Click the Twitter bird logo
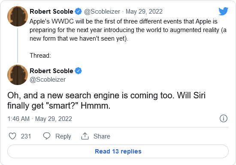 (x=224, y=11)
